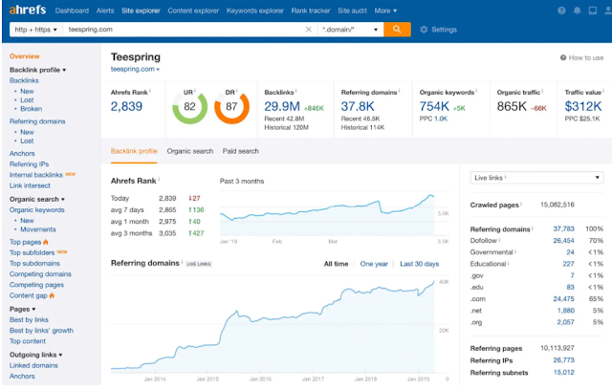Open Movements under Organic keywords
The image size is (612, 390).
[38, 229]
